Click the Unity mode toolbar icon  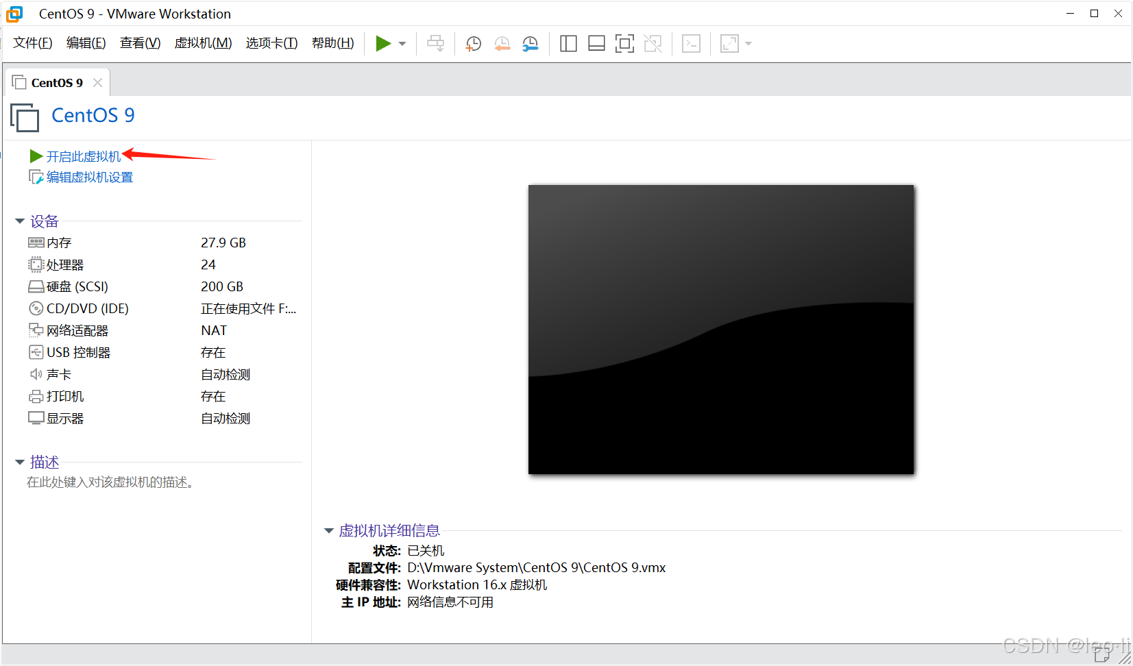(x=653, y=44)
